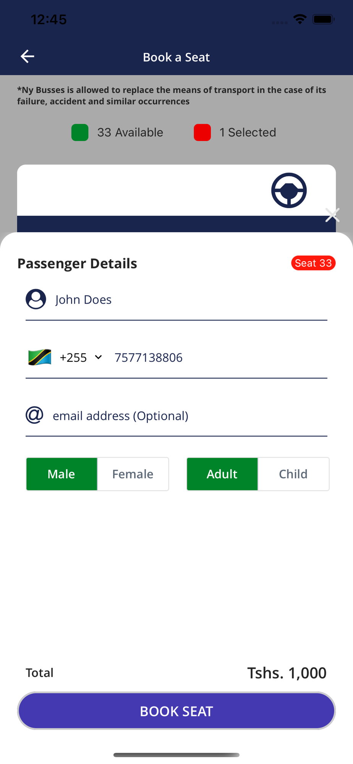Screen dimensions: 353x764
Task: Choose the Child passenger type
Action: click(293, 474)
